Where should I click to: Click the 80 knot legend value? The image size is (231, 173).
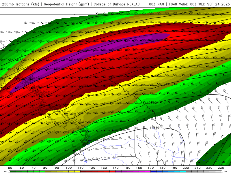(45, 168)
